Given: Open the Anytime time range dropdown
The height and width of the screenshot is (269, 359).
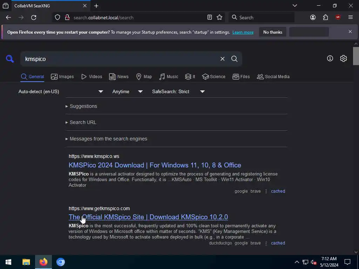Looking at the screenshot, I should pyautogui.click(x=128, y=91).
